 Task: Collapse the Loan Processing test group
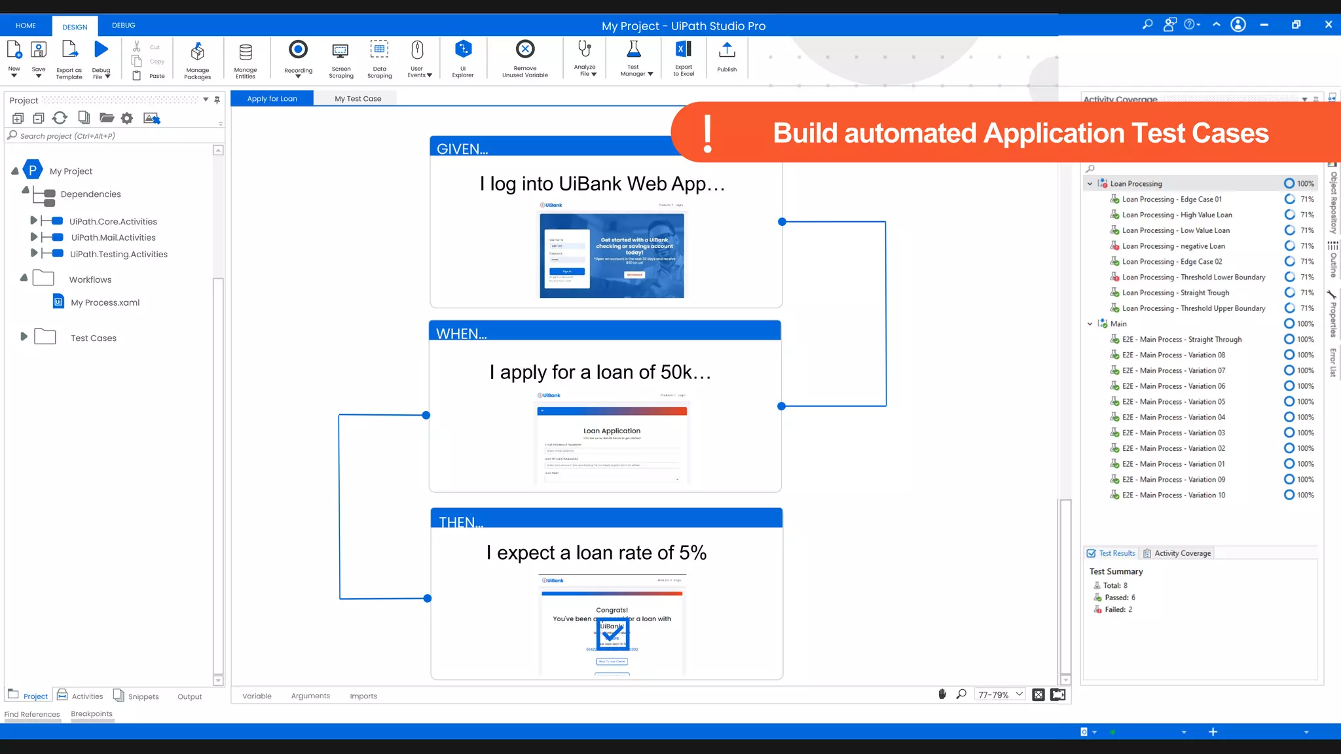1090,184
